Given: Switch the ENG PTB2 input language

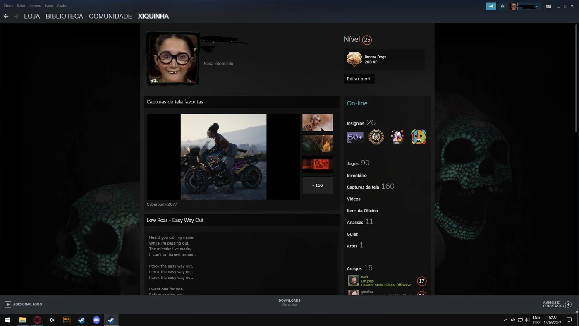Looking at the screenshot, I should click(x=536, y=320).
